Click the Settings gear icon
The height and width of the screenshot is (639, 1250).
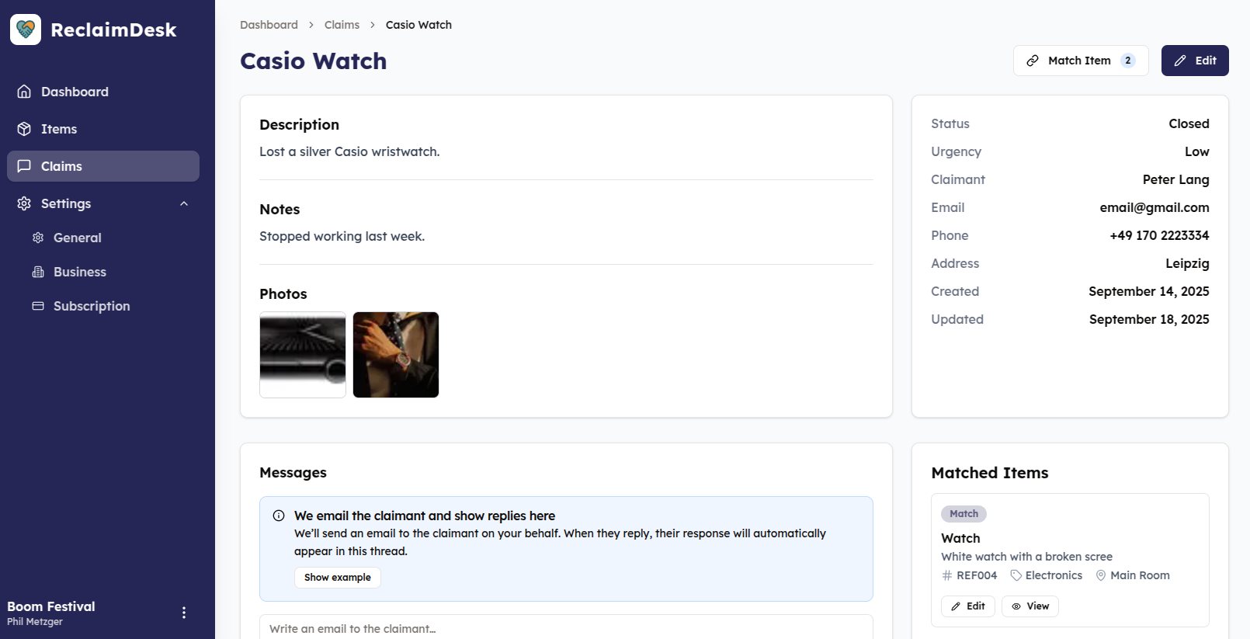[x=24, y=203]
